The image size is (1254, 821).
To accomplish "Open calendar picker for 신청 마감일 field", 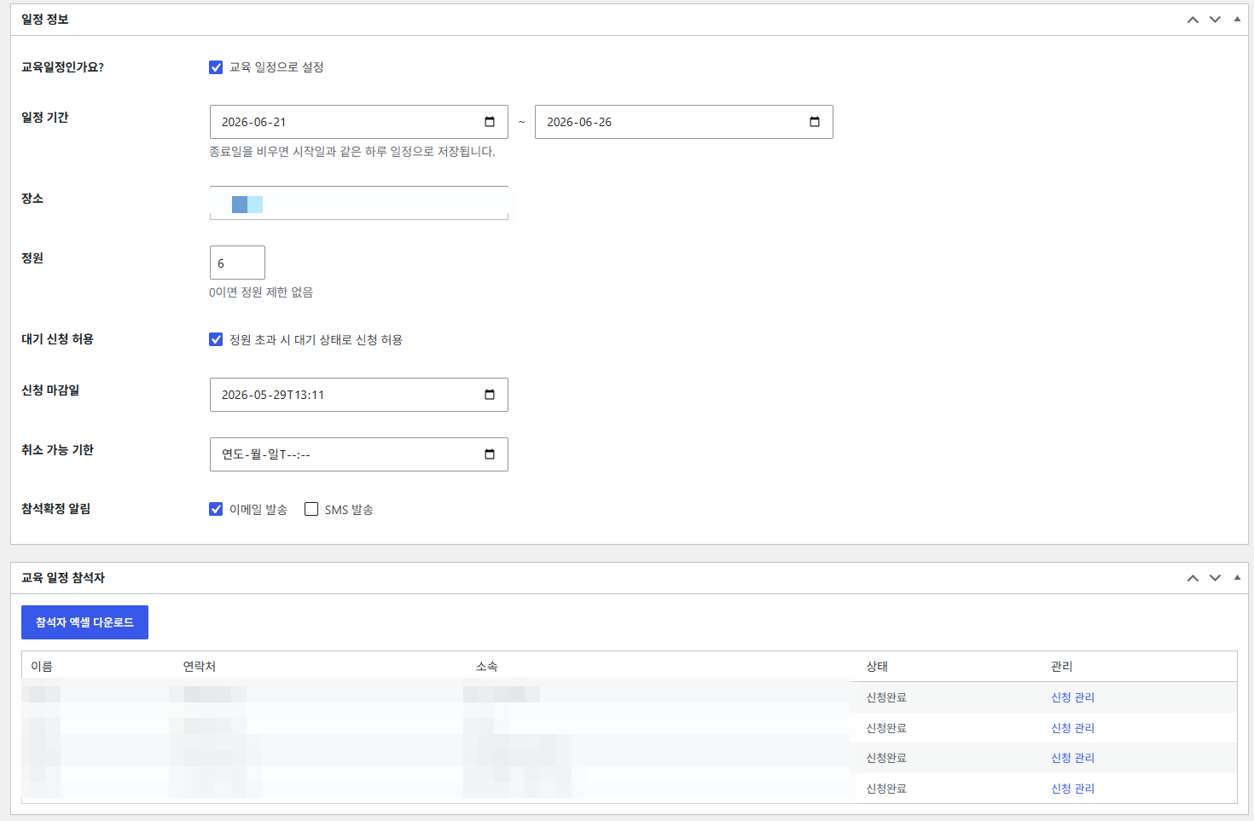I will pyautogui.click(x=490, y=395).
